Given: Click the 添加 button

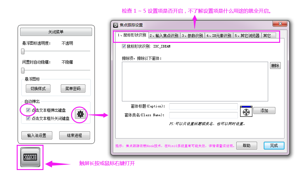Looking at the screenshot, I should point(264,111).
